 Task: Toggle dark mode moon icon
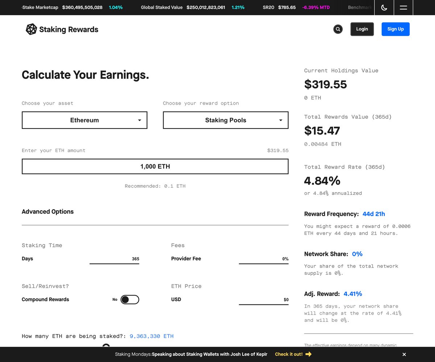pos(384,8)
